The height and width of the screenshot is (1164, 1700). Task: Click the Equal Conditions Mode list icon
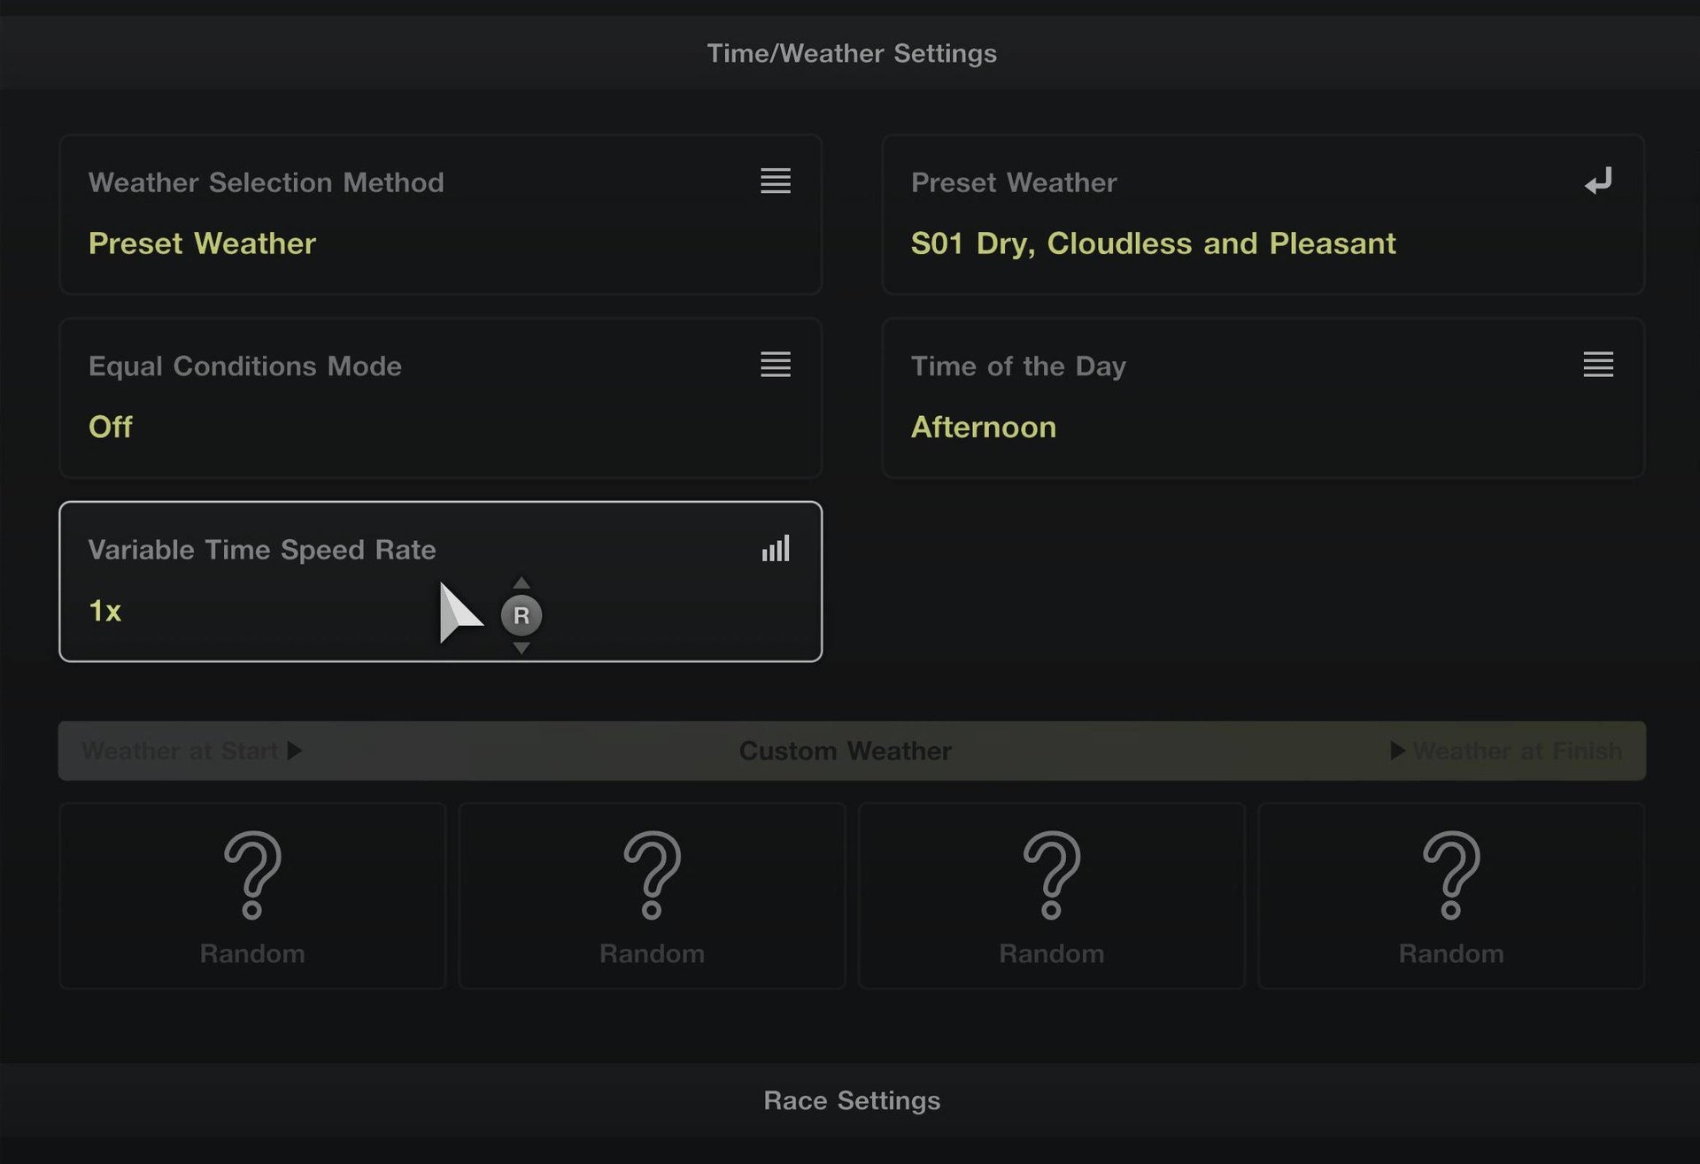click(775, 364)
